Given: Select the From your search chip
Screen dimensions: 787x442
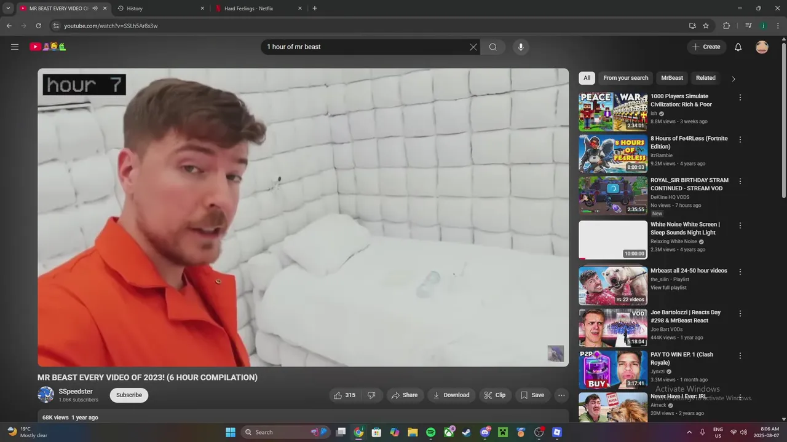Looking at the screenshot, I should 625,78.
